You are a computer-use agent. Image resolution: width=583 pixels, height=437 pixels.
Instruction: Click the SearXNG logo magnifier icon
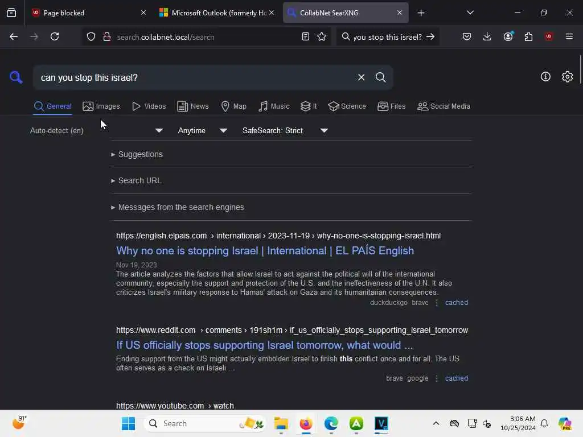[16, 77]
